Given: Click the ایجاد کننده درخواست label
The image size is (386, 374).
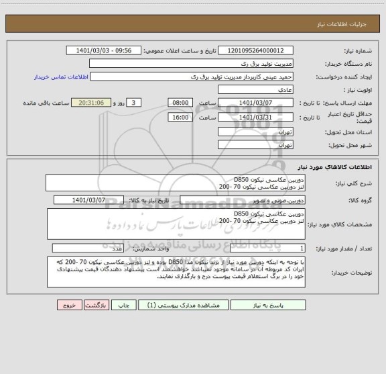Looking at the screenshot, I should click(x=344, y=77).
